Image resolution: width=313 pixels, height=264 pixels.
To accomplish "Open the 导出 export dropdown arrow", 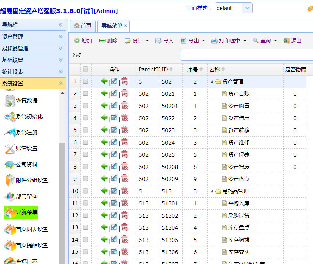I will pos(203,41).
